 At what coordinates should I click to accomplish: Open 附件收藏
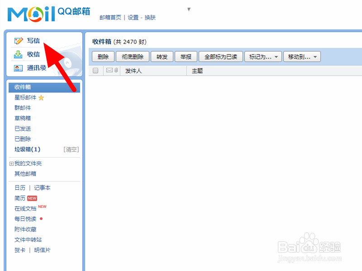[x=25, y=229]
